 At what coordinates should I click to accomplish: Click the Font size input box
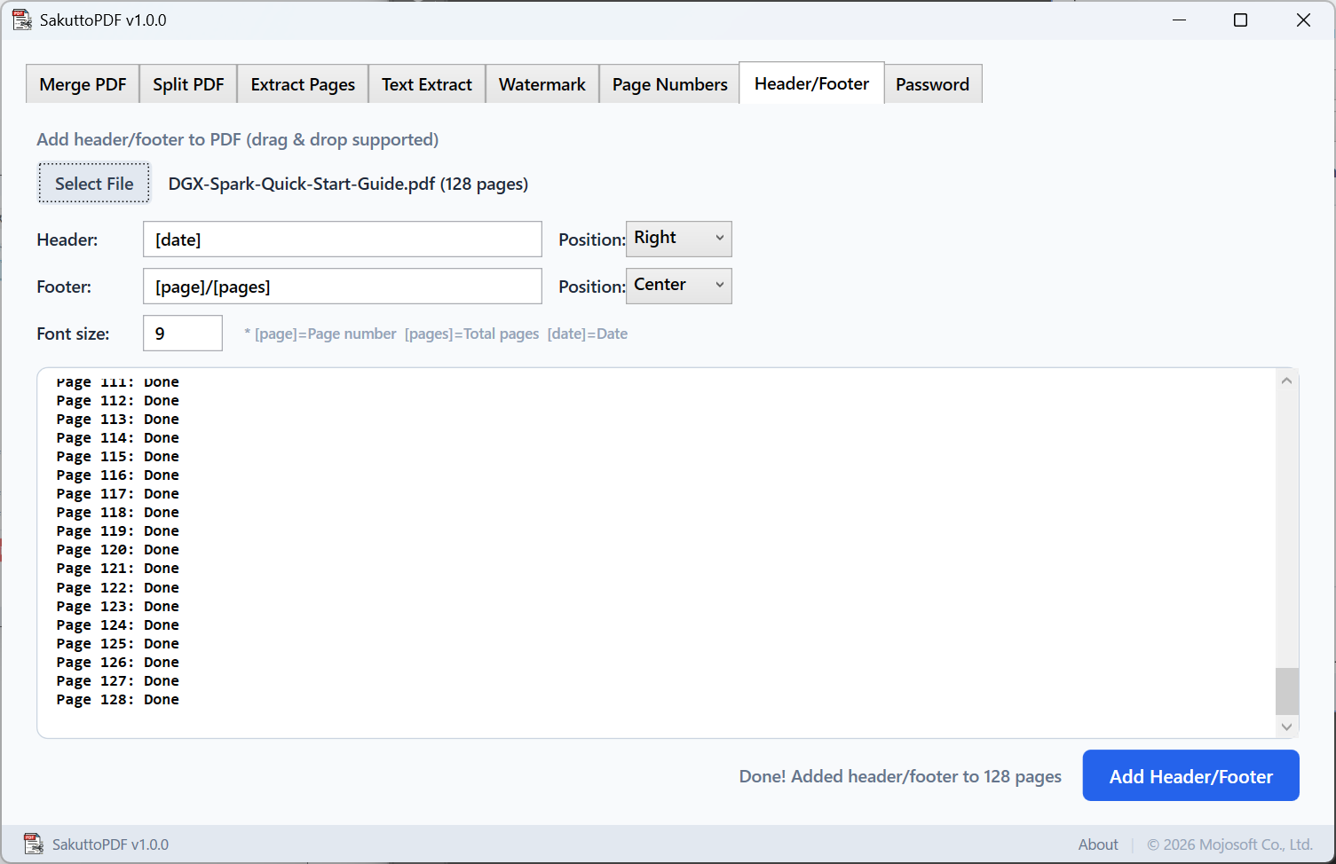183,334
